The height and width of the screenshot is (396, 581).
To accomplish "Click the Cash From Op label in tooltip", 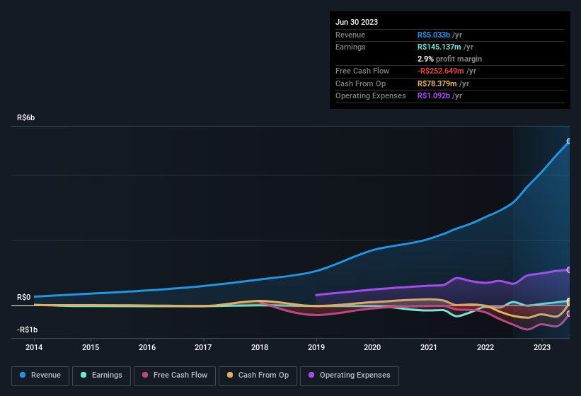I will click(x=360, y=83).
